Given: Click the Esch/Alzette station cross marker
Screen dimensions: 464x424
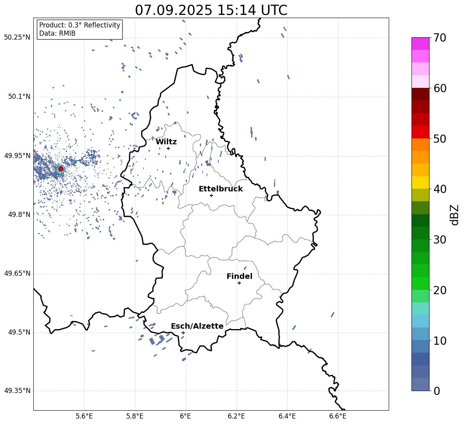Looking at the screenshot, I should (x=183, y=333).
